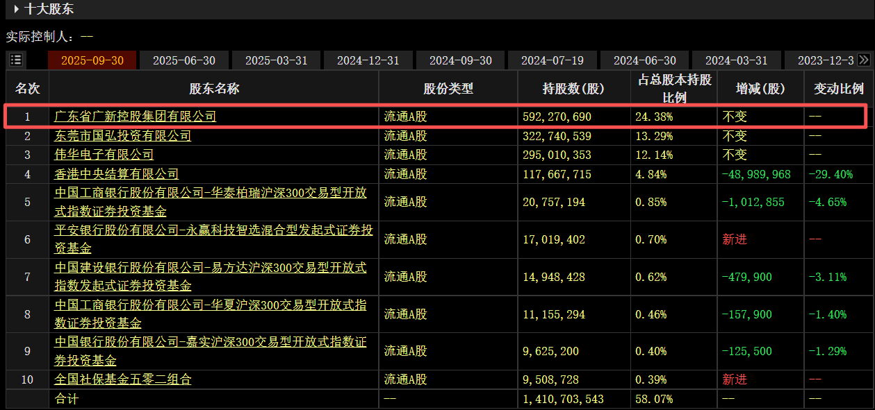Select the holding value 14,948,428
This screenshot has width=875, height=410.
[554, 277]
